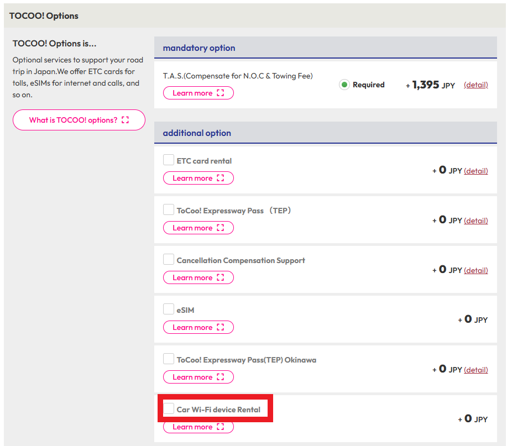Tick Cancellation Compensation Support checkbox
The height and width of the screenshot is (446, 507).
click(169, 259)
